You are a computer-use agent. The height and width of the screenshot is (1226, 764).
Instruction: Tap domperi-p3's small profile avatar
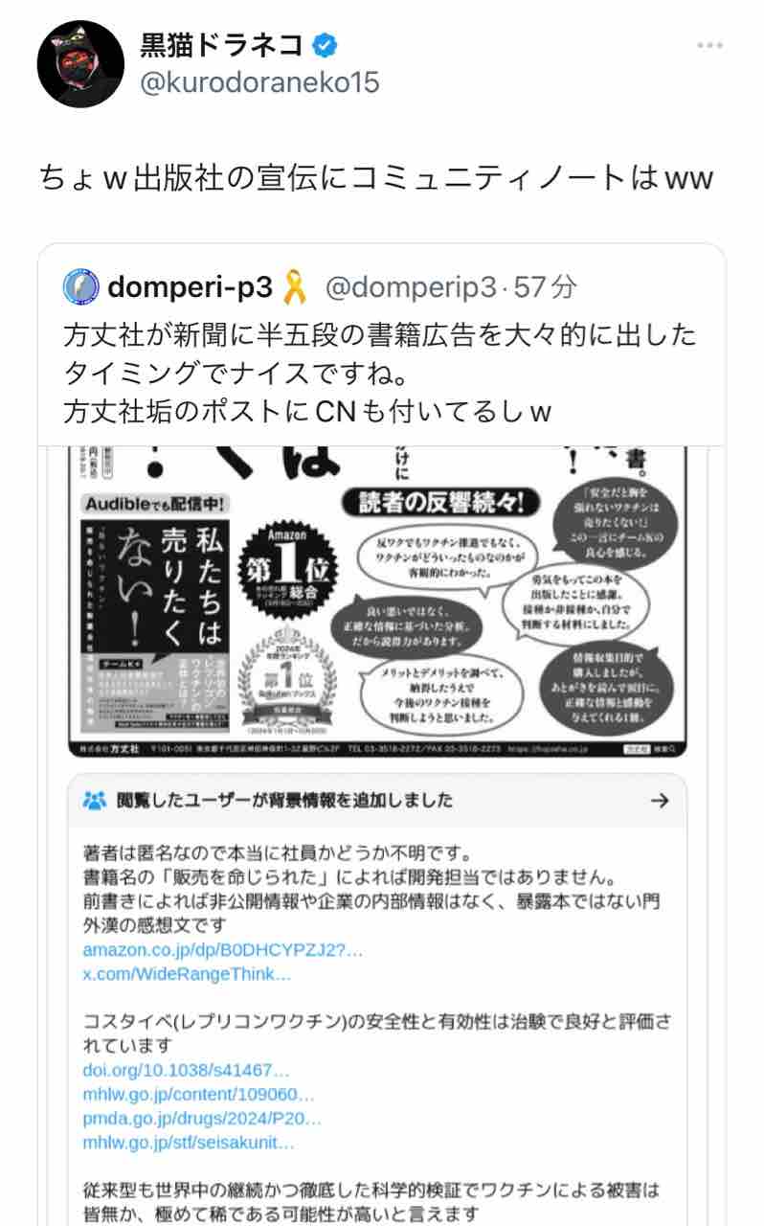(x=81, y=286)
